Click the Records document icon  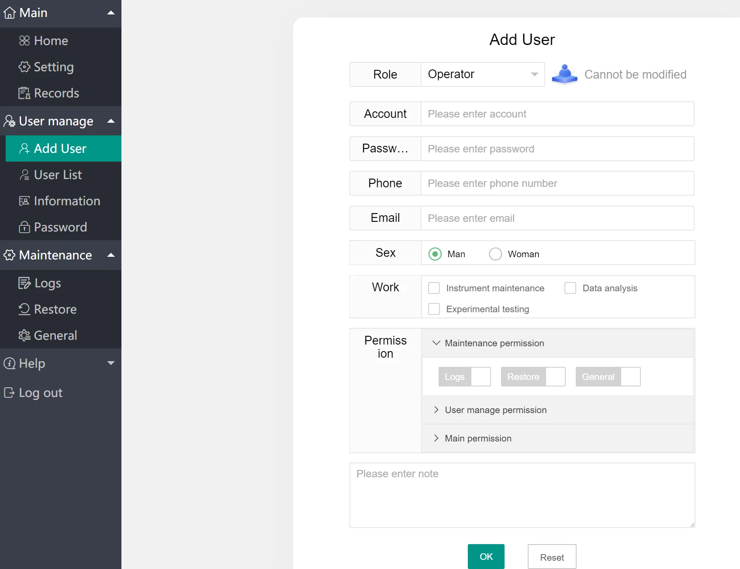tap(24, 93)
